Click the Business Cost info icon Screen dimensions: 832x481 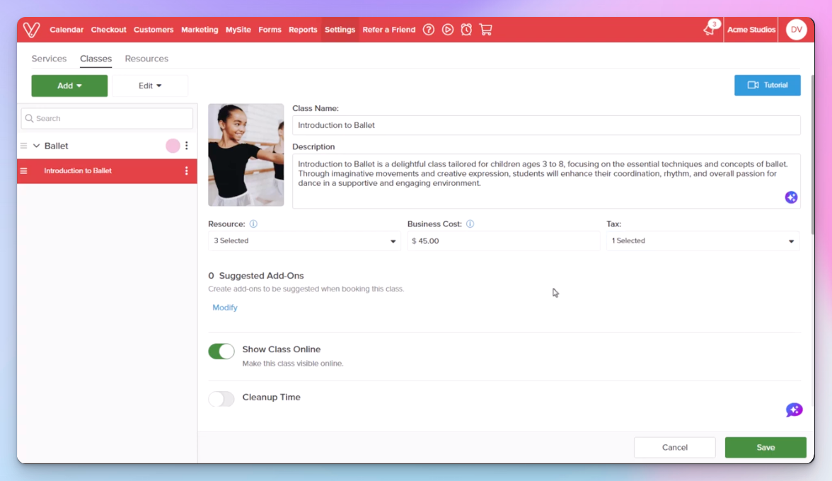[x=470, y=224]
